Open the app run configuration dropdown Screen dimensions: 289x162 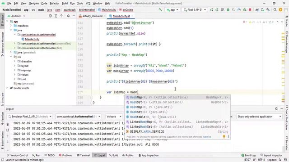pyautogui.click(x=172, y=10)
